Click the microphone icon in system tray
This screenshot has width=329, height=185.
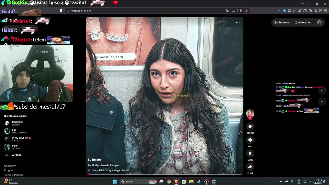tap(292, 182)
